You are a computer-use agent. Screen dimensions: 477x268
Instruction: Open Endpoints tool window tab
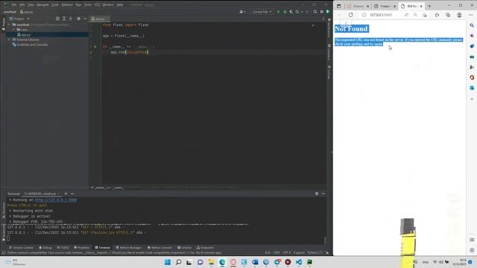coord(205,248)
